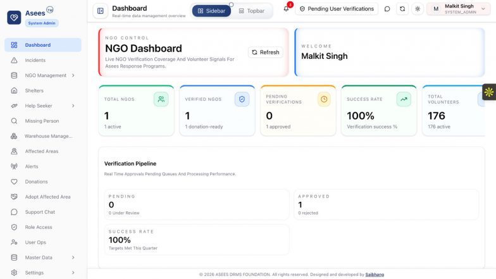Screen dimensions: 496x279
Task: Go to Shelters page
Action: 43,90
